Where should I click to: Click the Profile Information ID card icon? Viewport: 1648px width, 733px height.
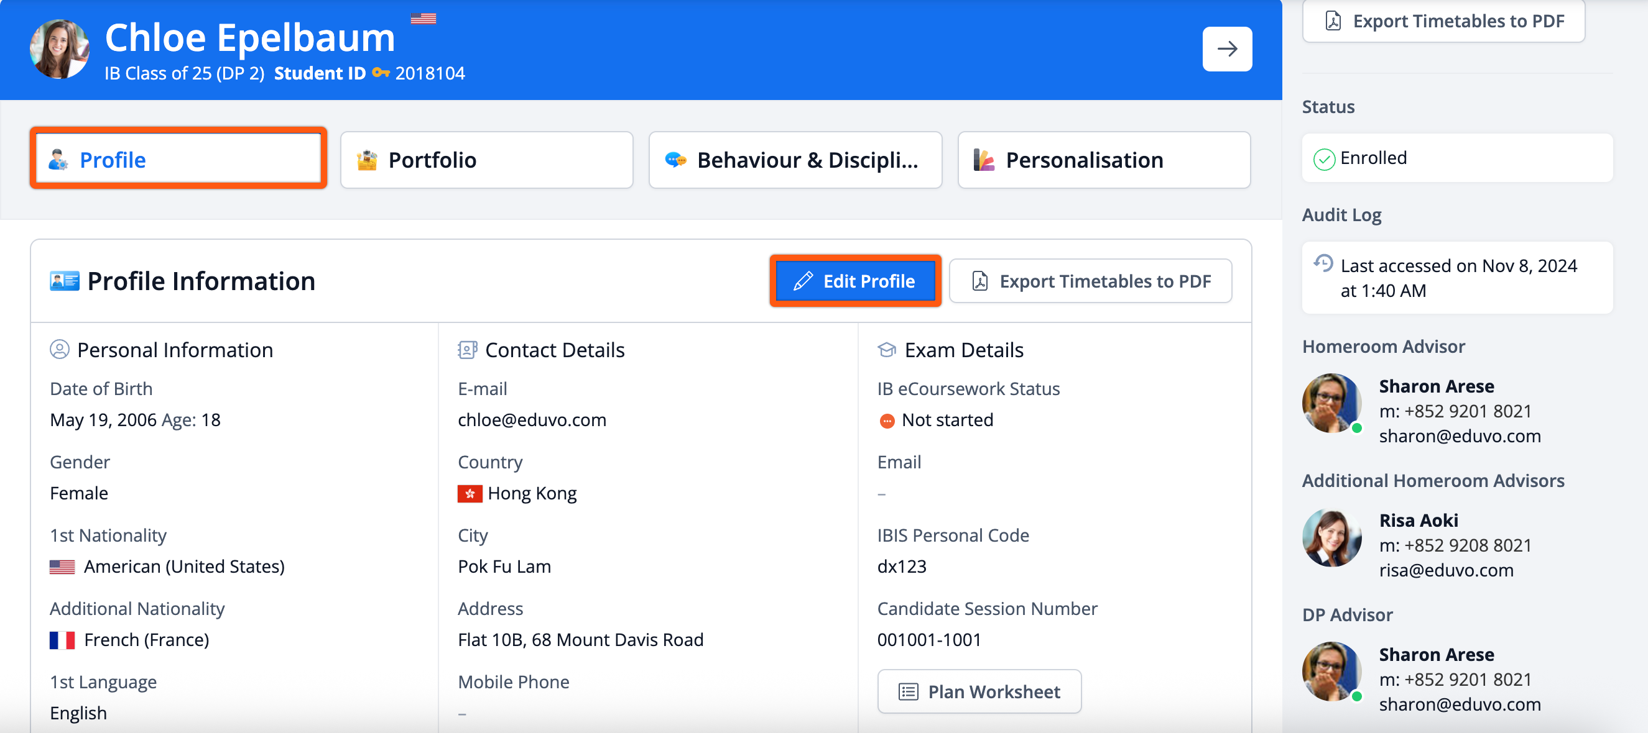pyautogui.click(x=65, y=281)
